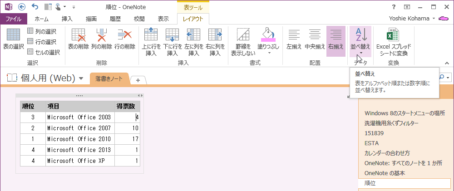The height and width of the screenshot is (191, 454).
Task: Center cell text with 中央揃え
Action: click(315, 39)
